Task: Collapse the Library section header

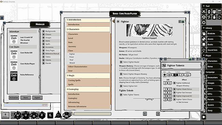Action: tap(211, 28)
